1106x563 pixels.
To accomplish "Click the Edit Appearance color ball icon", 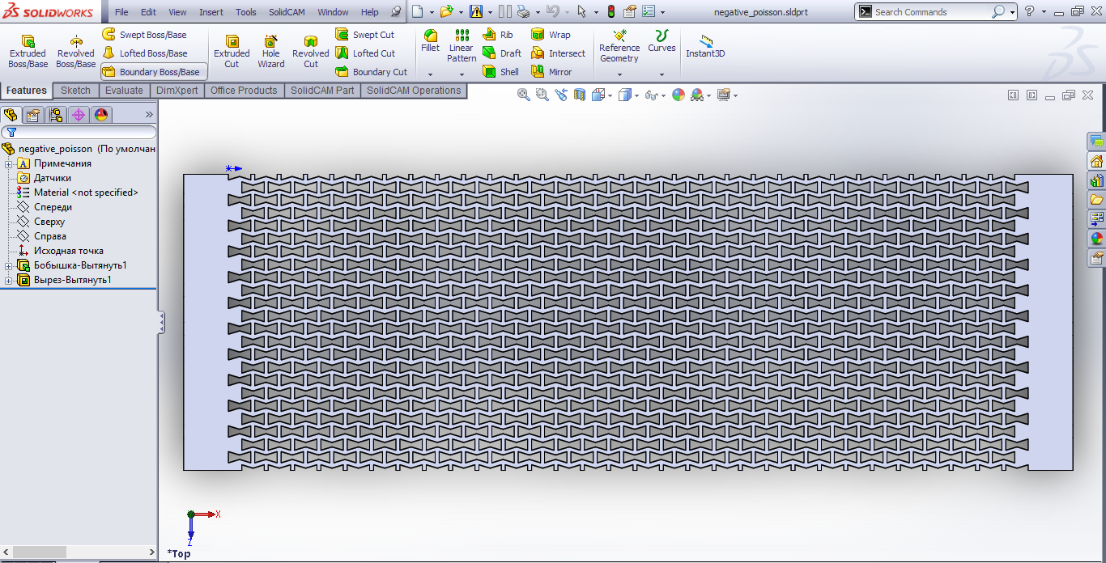I will tap(678, 95).
